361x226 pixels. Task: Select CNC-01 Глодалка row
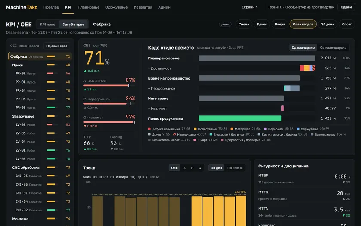point(40,193)
